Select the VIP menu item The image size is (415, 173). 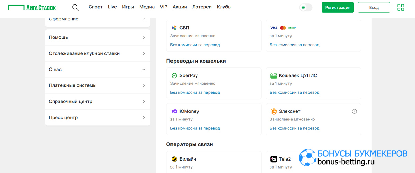tap(164, 7)
